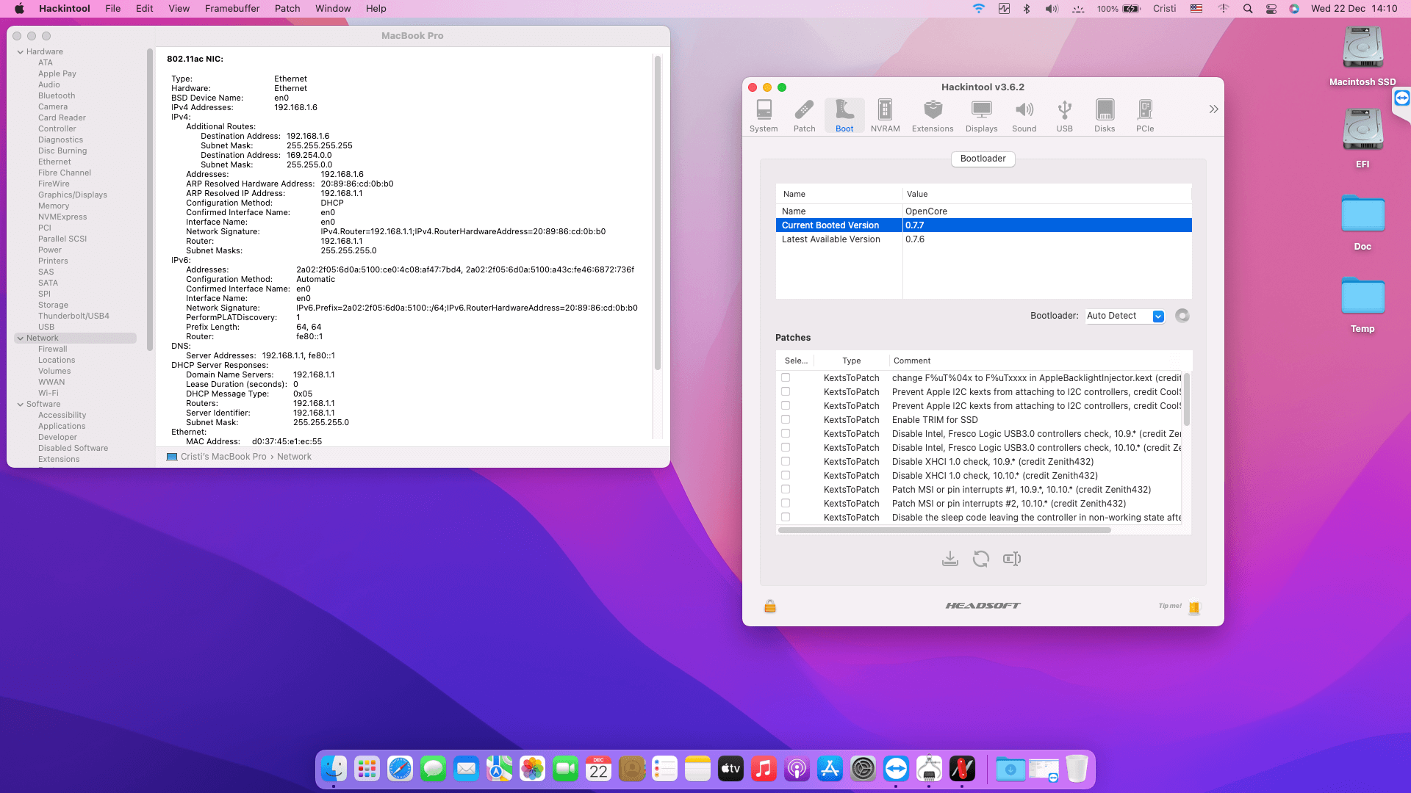
Task: Open the System tab in Hackintool toolbar
Action: [x=764, y=116]
